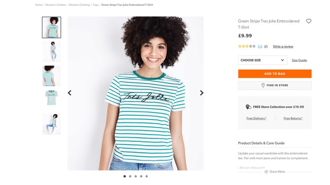View the Free Delivery information
Viewport: 330px width, 185px height.
point(256,118)
